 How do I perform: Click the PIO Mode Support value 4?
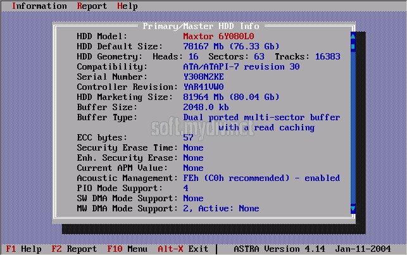coord(185,188)
